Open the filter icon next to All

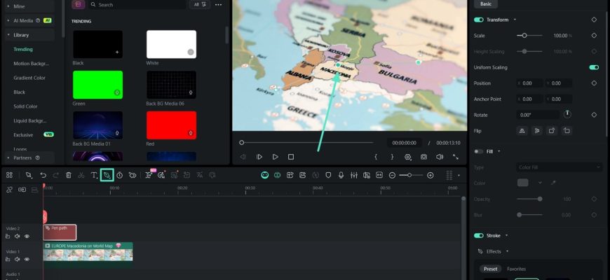click(x=204, y=5)
